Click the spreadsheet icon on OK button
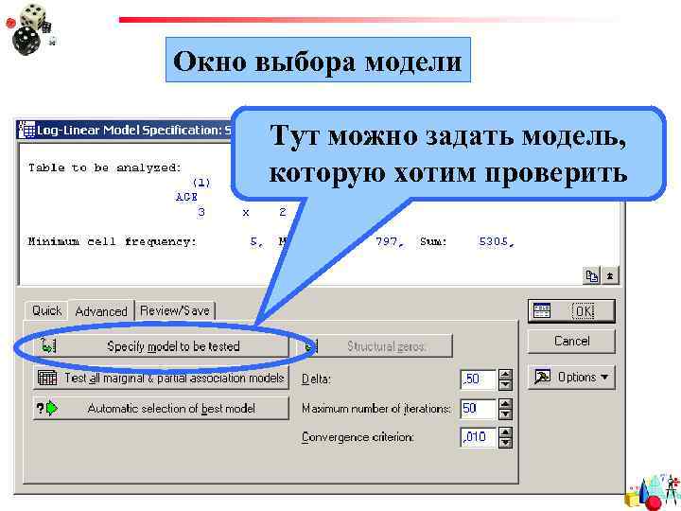 [x=542, y=310]
